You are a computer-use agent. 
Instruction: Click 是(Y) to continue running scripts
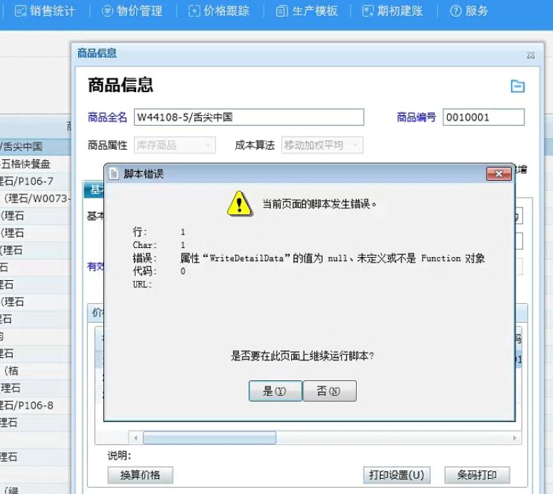pos(275,391)
